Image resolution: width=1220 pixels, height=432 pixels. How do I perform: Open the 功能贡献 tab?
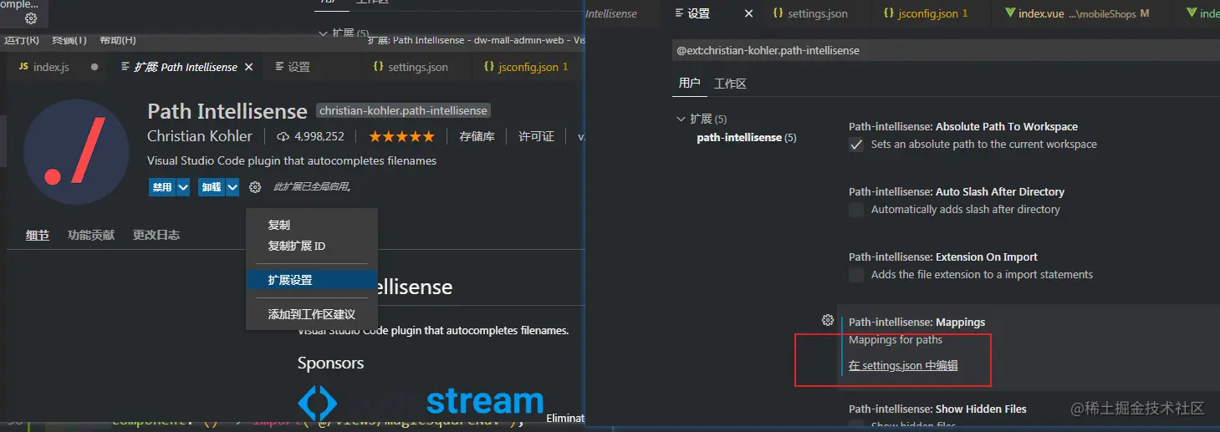(x=91, y=235)
